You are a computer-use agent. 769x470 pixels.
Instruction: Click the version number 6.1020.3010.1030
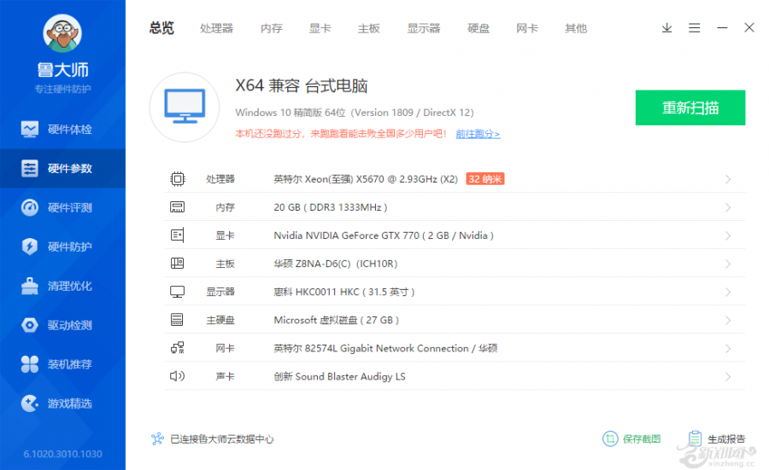62,454
